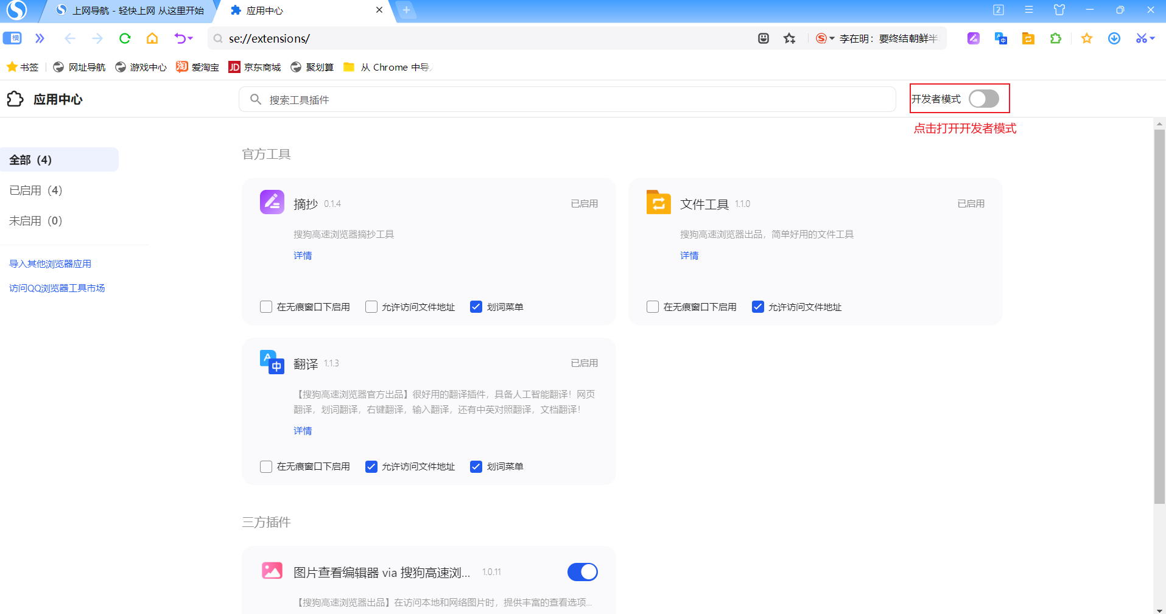The width and height of the screenshot is (1166, 614).
Task: Open the 摘抄 extension icon in toolbar
Action: [973, 38]
